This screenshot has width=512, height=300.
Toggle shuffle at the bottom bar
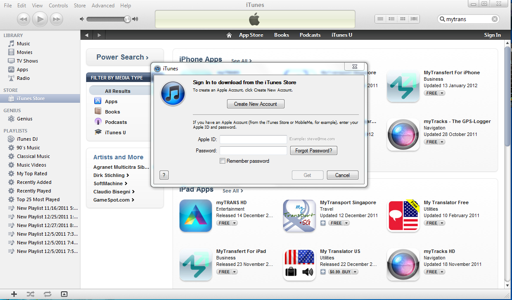pos(30,294)
